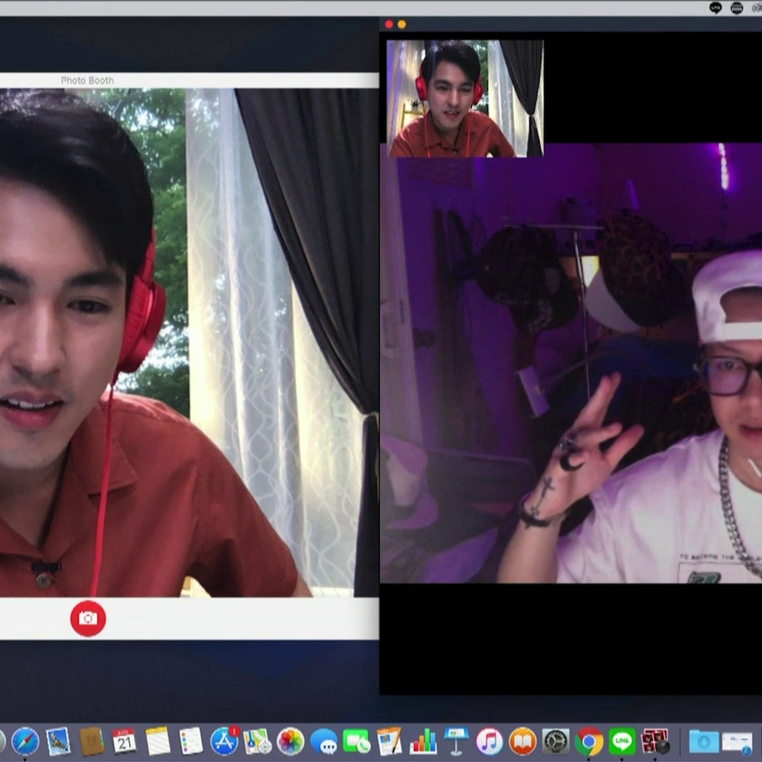Open System Preferences from the dock

click(556, 742)
